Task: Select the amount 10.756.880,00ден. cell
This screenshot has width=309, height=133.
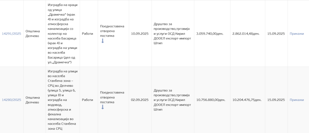Action: (x=211, y=100)
